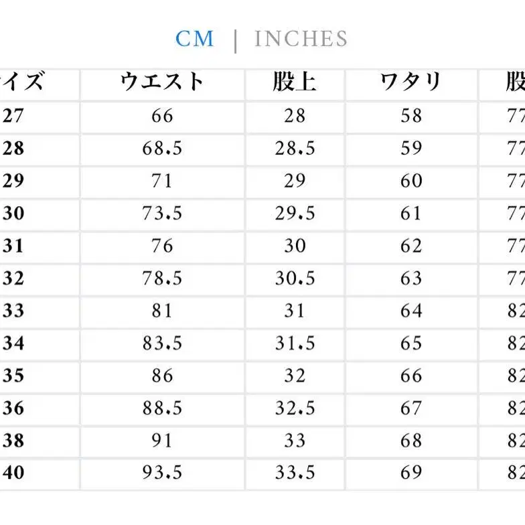Image resolution: width=525 pixels, height=525 pixels.
Task: Select the size 40 row label
Action: pyautogui.click(x=13, y=473)
